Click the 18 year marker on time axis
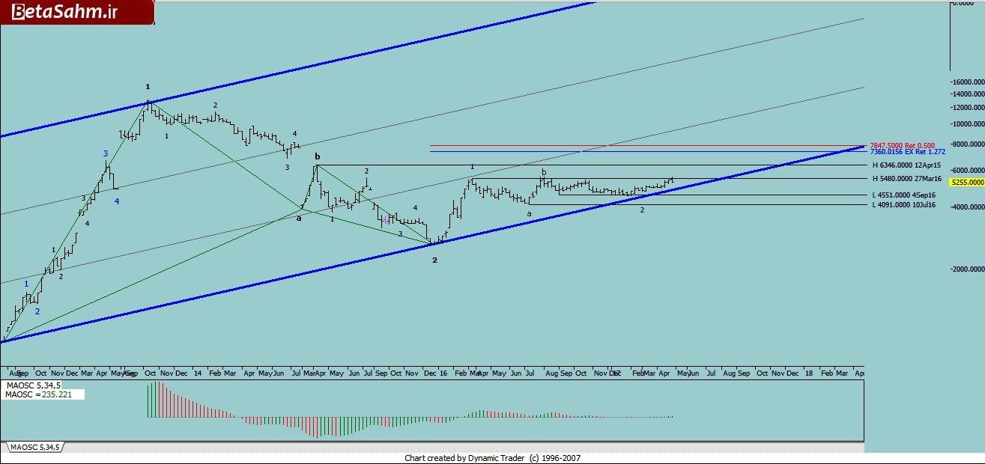The image size is (985, 464). (x=808, y=372)
